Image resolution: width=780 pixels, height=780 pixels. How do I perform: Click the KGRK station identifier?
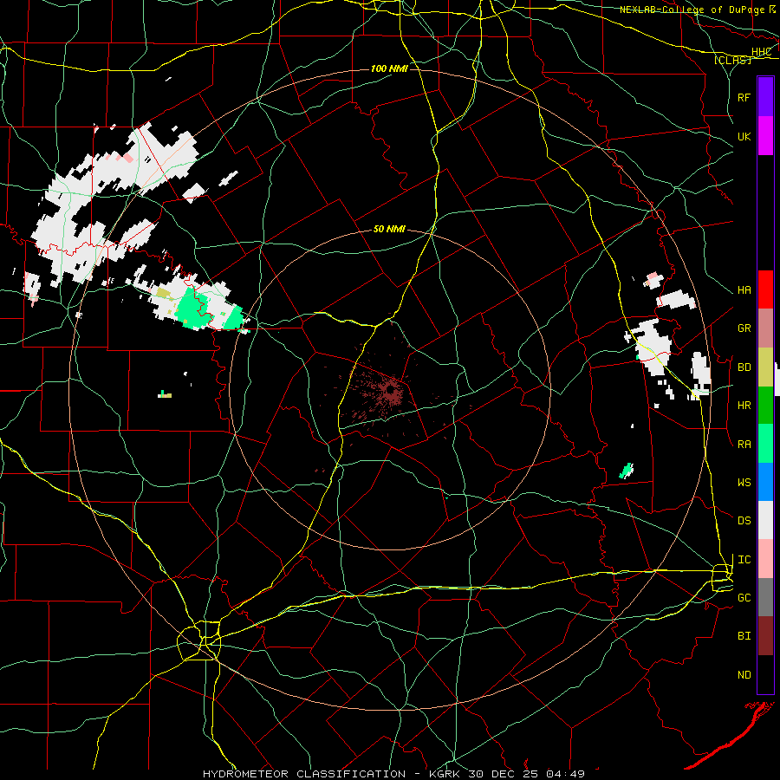click(445, 774)
